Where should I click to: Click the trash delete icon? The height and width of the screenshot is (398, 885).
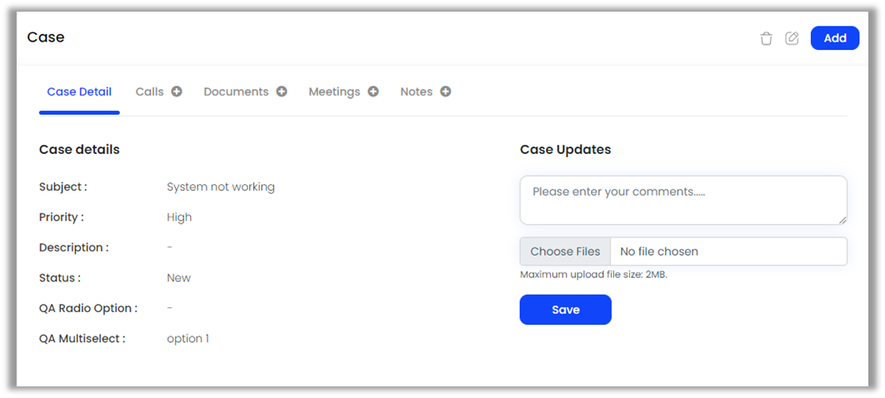[x=766, y=38]
